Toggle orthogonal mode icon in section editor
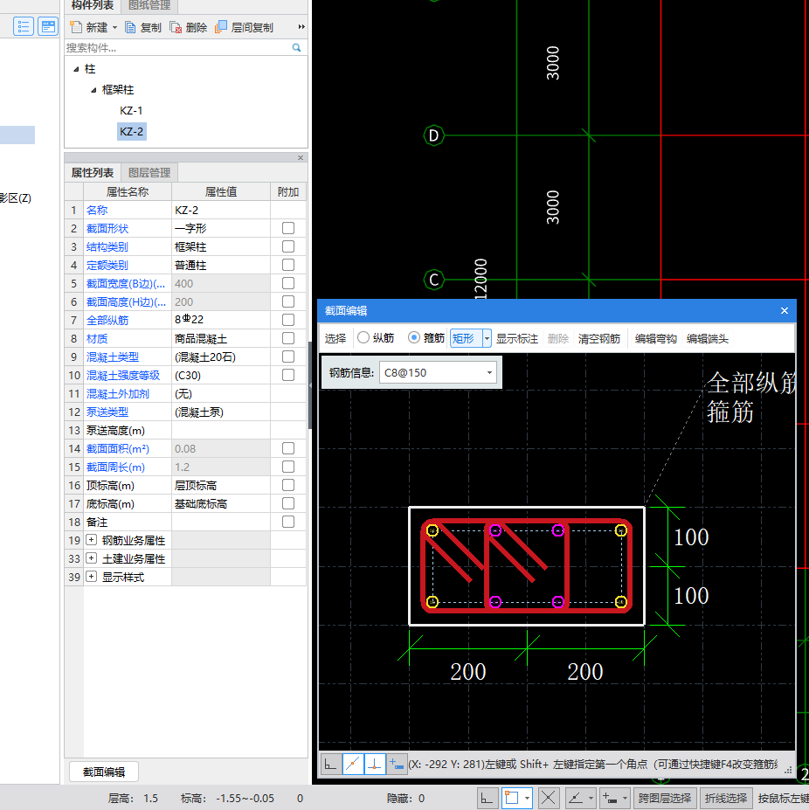809x810 pixels. (330, 764)
